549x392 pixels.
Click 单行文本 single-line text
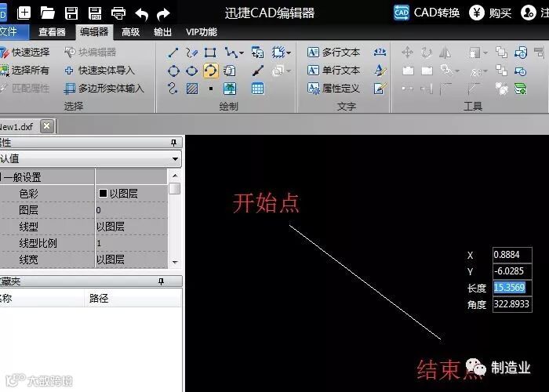(x=333, y=71)
